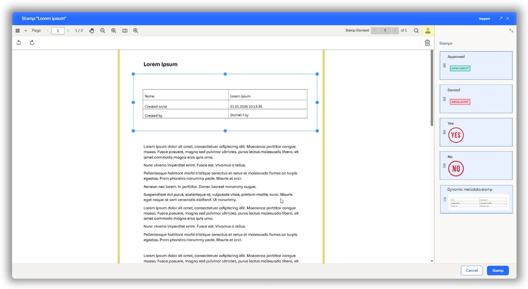Delete the selected stamp element

[427, 42]
